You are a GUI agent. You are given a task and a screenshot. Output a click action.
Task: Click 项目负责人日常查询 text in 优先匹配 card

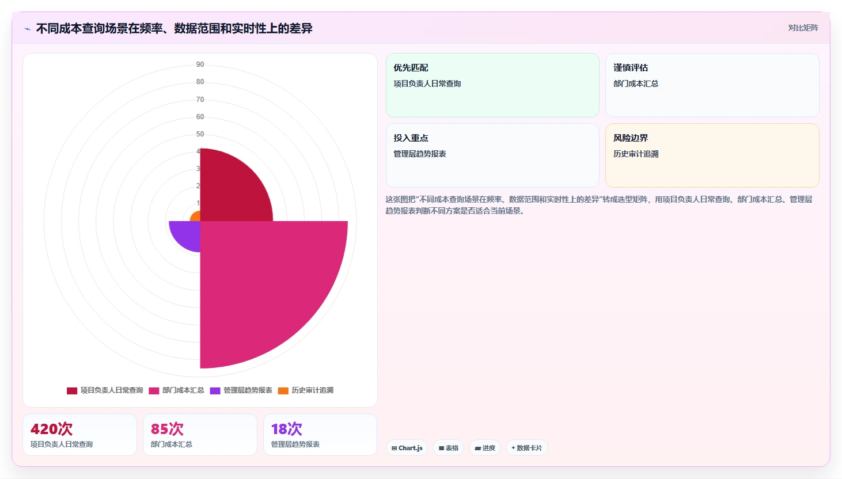(x=427, y=83)
